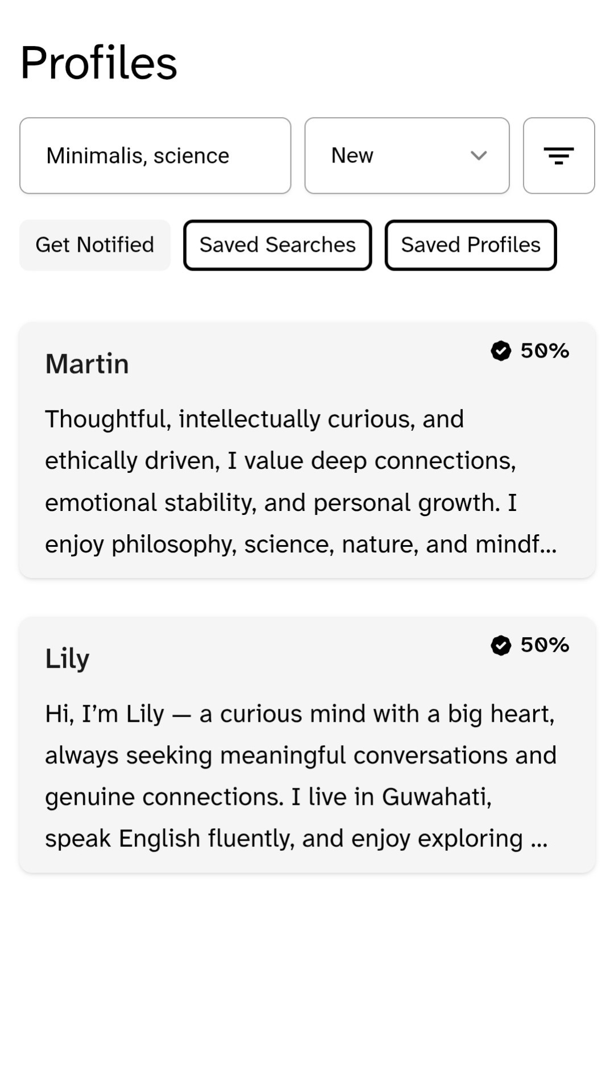Click the search field containing Minimalis, science

tap(155, 155)
